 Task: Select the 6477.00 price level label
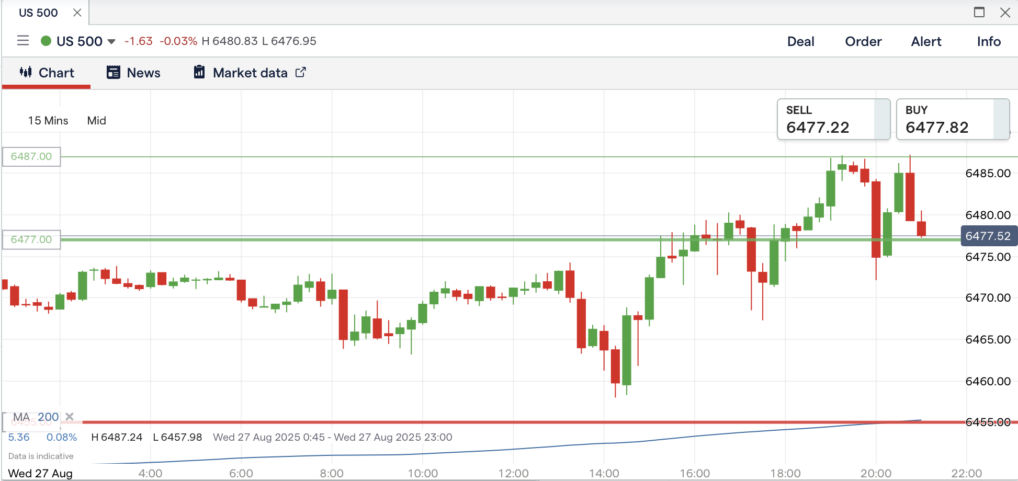(x=31, y=240)
